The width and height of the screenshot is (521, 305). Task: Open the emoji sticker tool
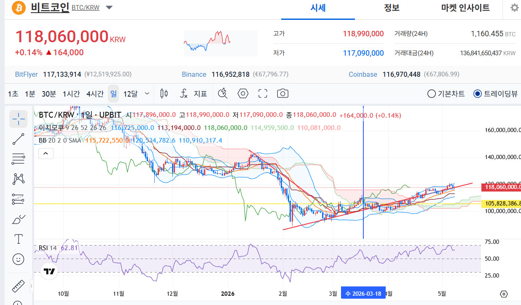19,259
